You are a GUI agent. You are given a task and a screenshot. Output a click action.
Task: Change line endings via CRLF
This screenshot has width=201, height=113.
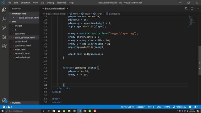tap(159, 107)
